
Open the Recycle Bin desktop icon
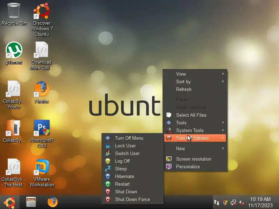(14, 11)
